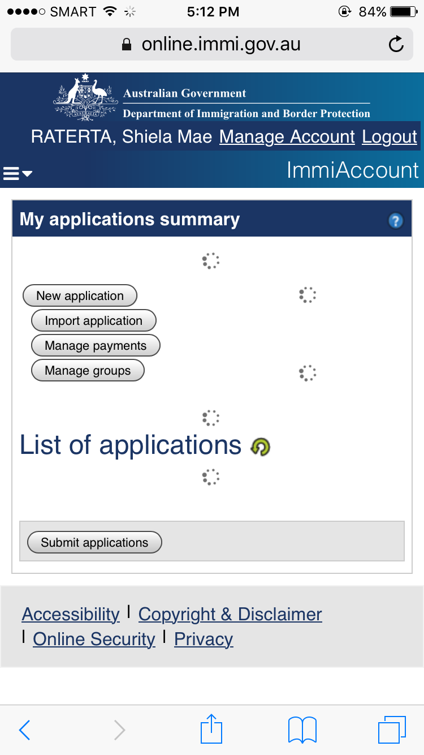Refresh the list of applications
This screenshot has width=424, height=755.
[x=261, y=447]
